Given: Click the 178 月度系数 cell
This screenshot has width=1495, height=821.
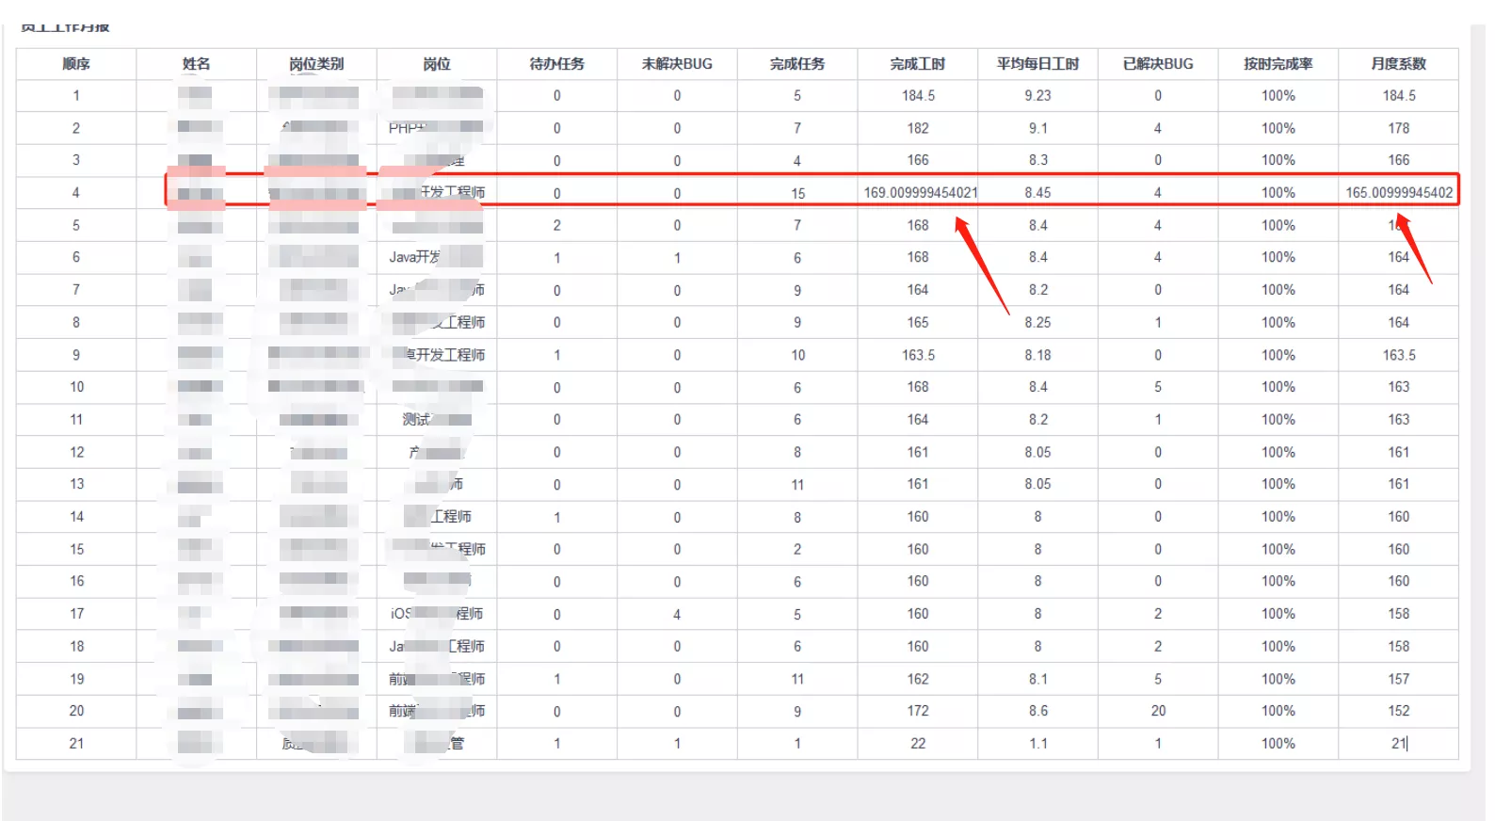Looking at the screenshot, I should [1399, 128].
